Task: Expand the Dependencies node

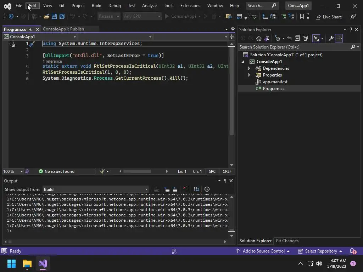Action: pyautogui.click(x=249, y=68)
